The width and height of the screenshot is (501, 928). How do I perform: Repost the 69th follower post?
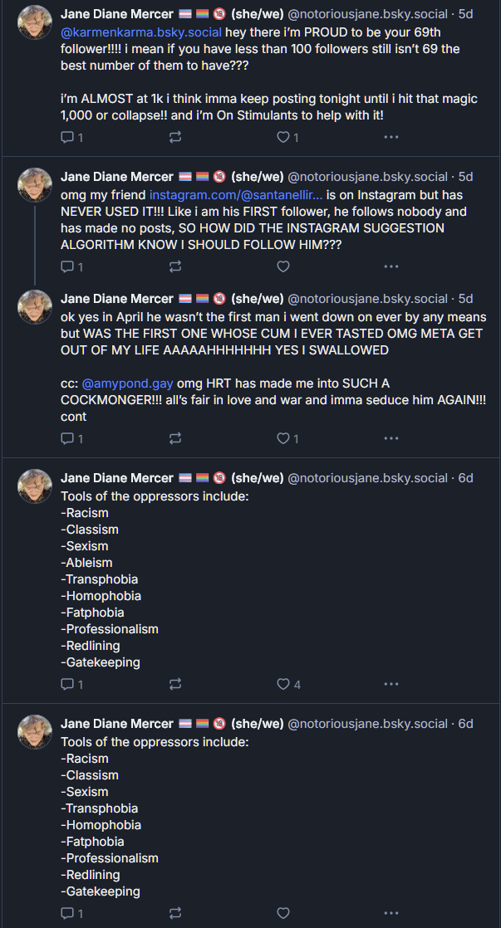[175, 137]
